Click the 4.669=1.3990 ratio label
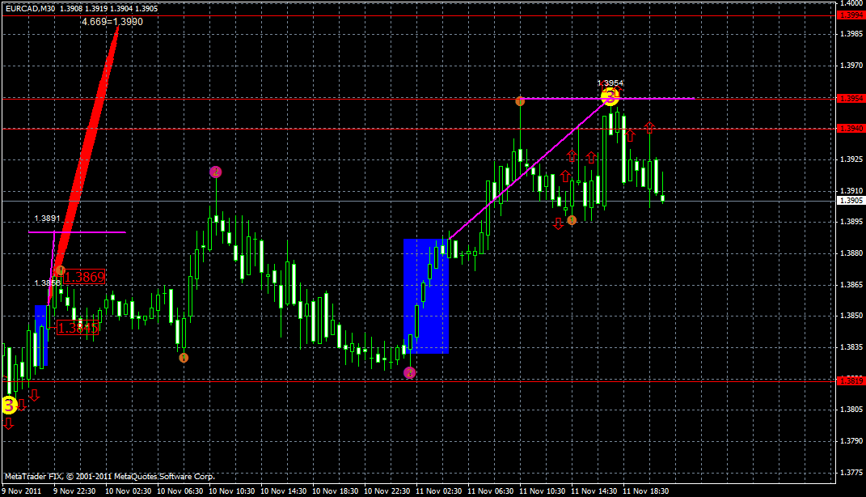The height and width of the screenshot is (497, 866). click(113, 21)
